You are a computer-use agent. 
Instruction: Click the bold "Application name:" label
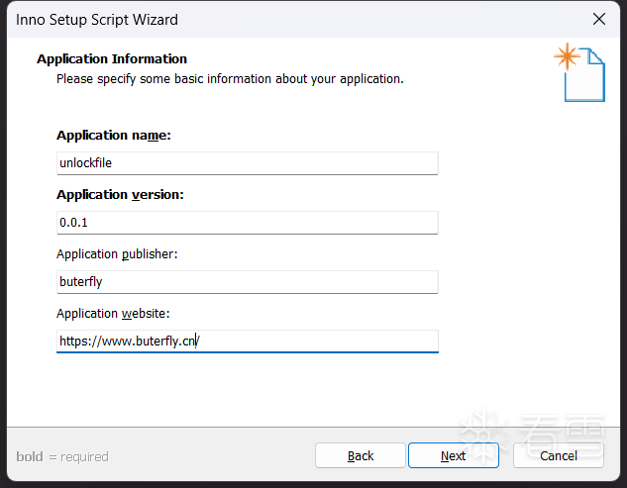114,136
